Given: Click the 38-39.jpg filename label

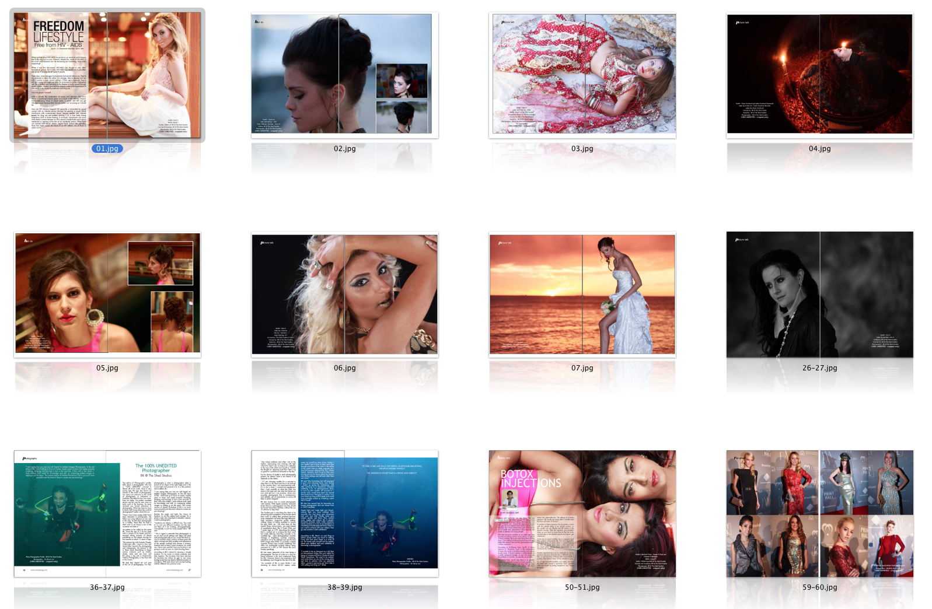Looking at the screenshot, I should pos(344,587).
